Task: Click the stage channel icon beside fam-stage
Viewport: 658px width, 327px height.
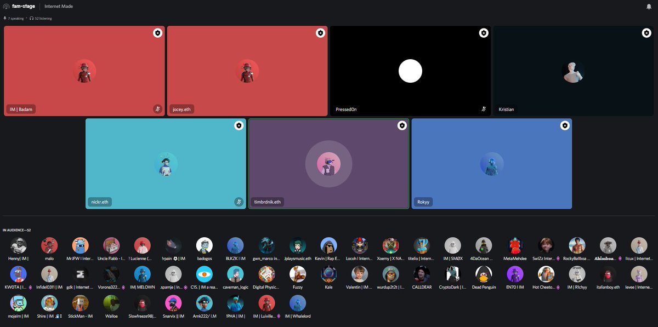Action: 6,7
